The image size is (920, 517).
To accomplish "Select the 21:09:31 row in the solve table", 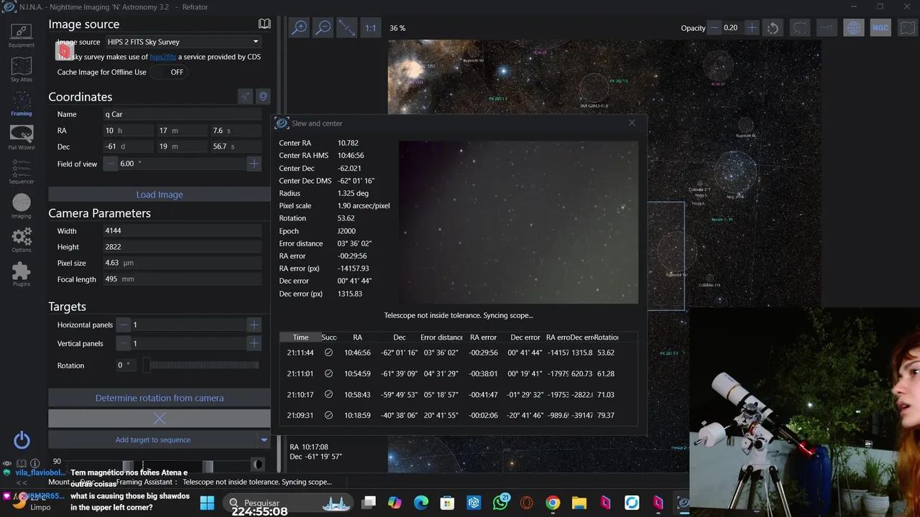I will pos(458,415).
